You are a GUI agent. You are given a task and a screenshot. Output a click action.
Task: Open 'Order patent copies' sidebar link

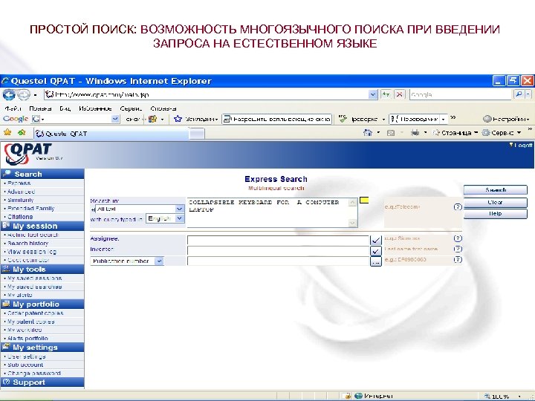tap(35, 313)
